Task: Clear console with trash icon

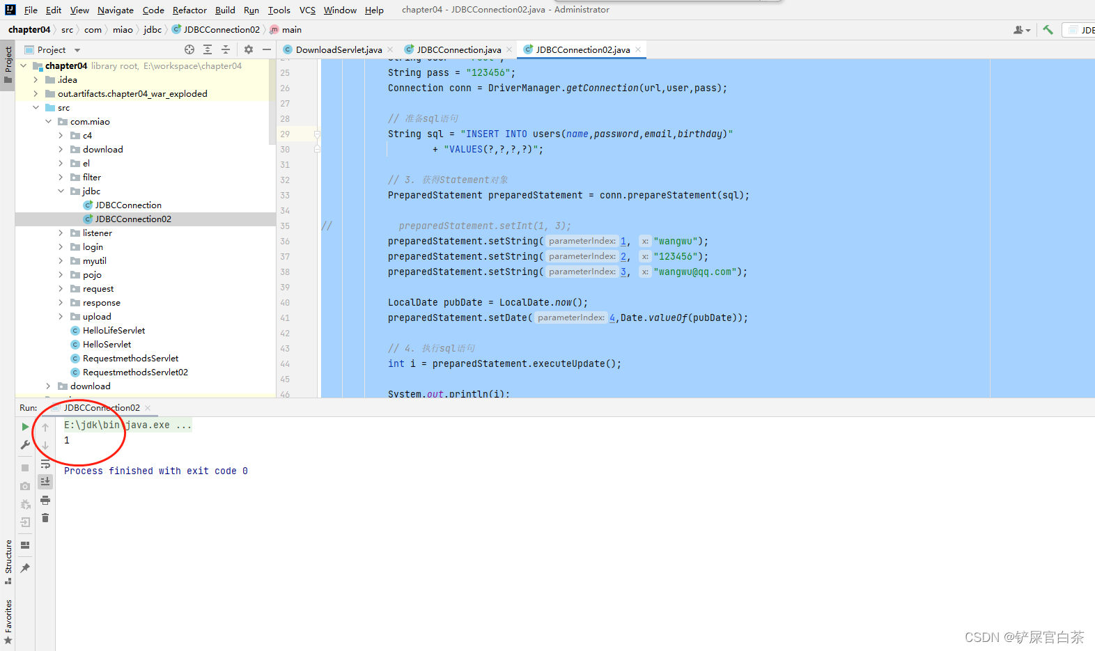Action: 45,518
